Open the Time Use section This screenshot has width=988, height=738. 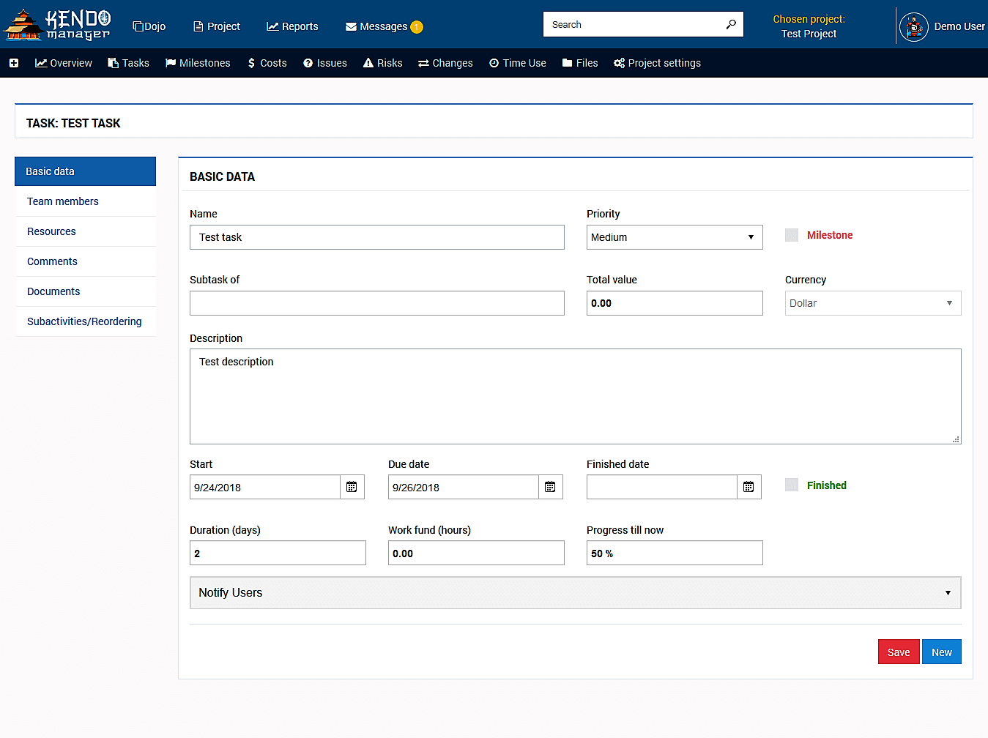[518, 63]
